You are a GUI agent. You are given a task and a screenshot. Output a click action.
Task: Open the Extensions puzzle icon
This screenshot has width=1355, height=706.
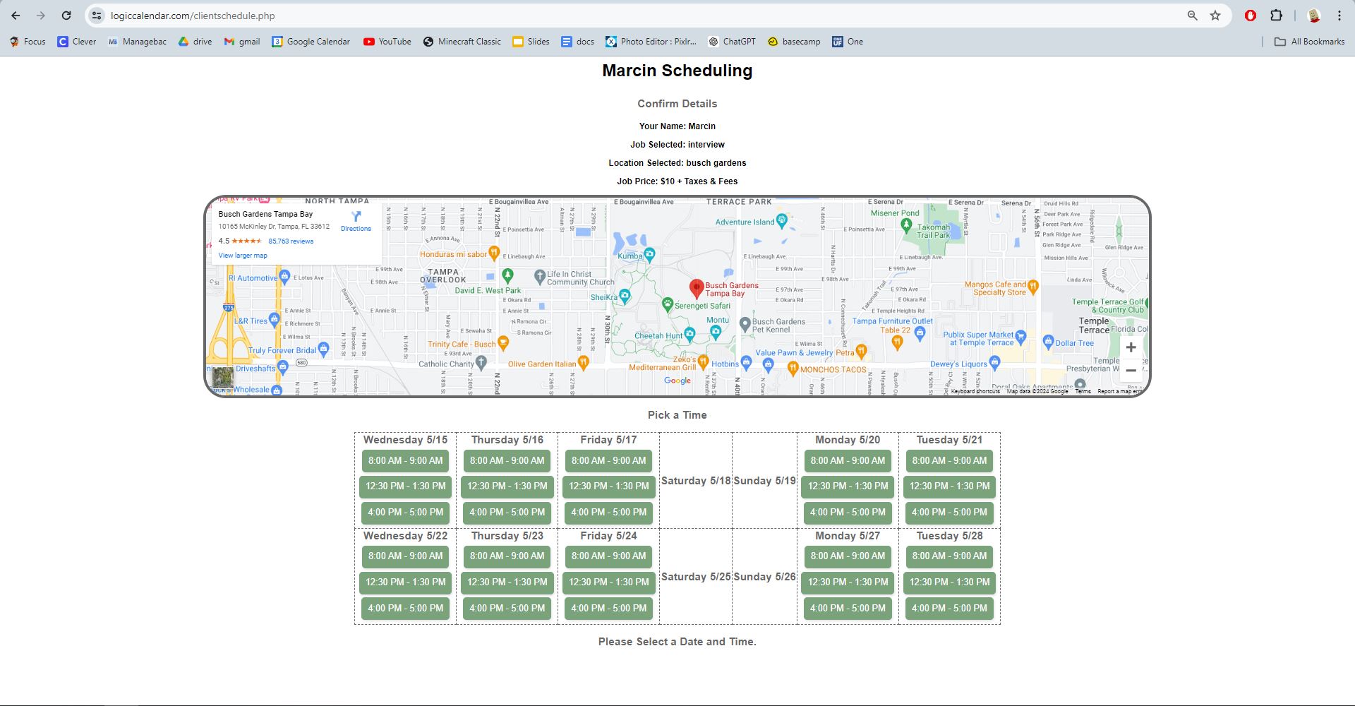click(x=1277, y=16)
